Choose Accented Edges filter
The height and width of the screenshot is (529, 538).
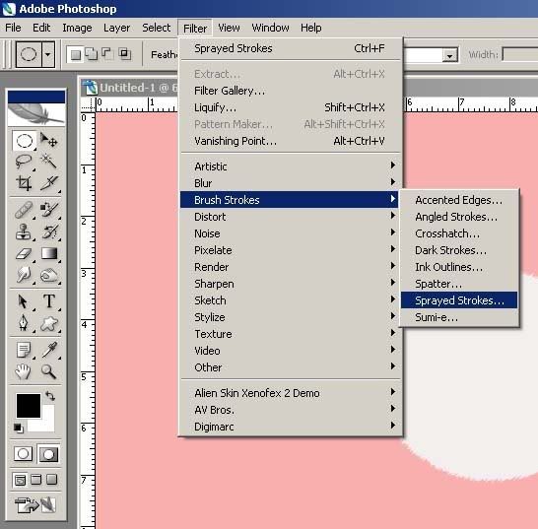pyautogui.click(x=459, y=200)
